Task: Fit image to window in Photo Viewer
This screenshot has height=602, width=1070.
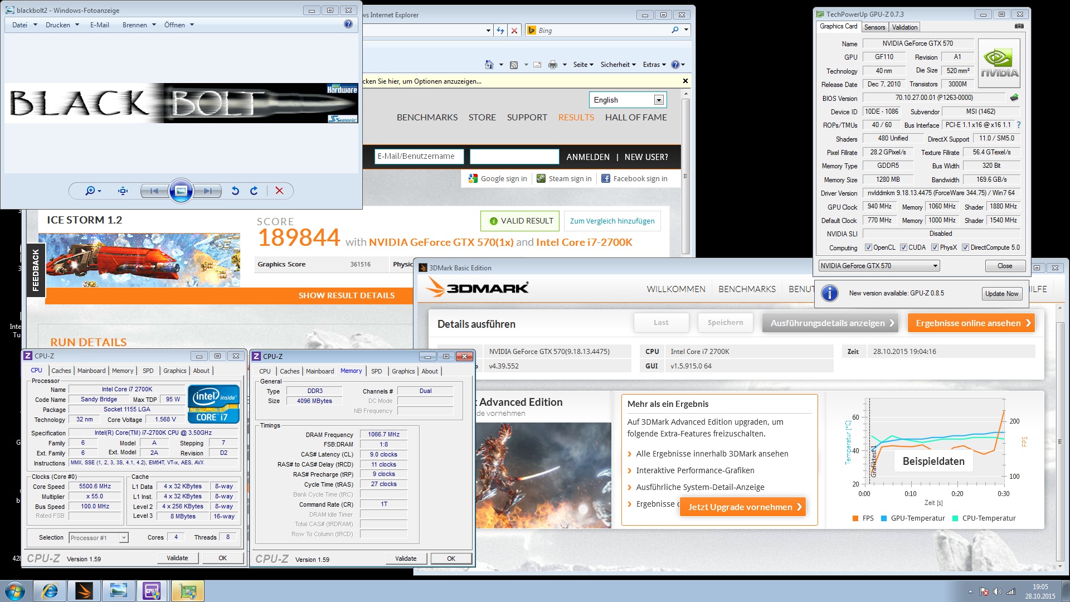Action: 123,191
